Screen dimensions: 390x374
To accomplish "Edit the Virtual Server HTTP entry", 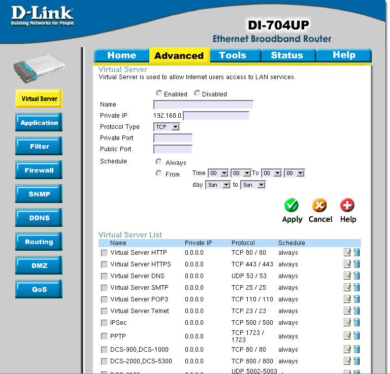I will (x=347, y=252).
